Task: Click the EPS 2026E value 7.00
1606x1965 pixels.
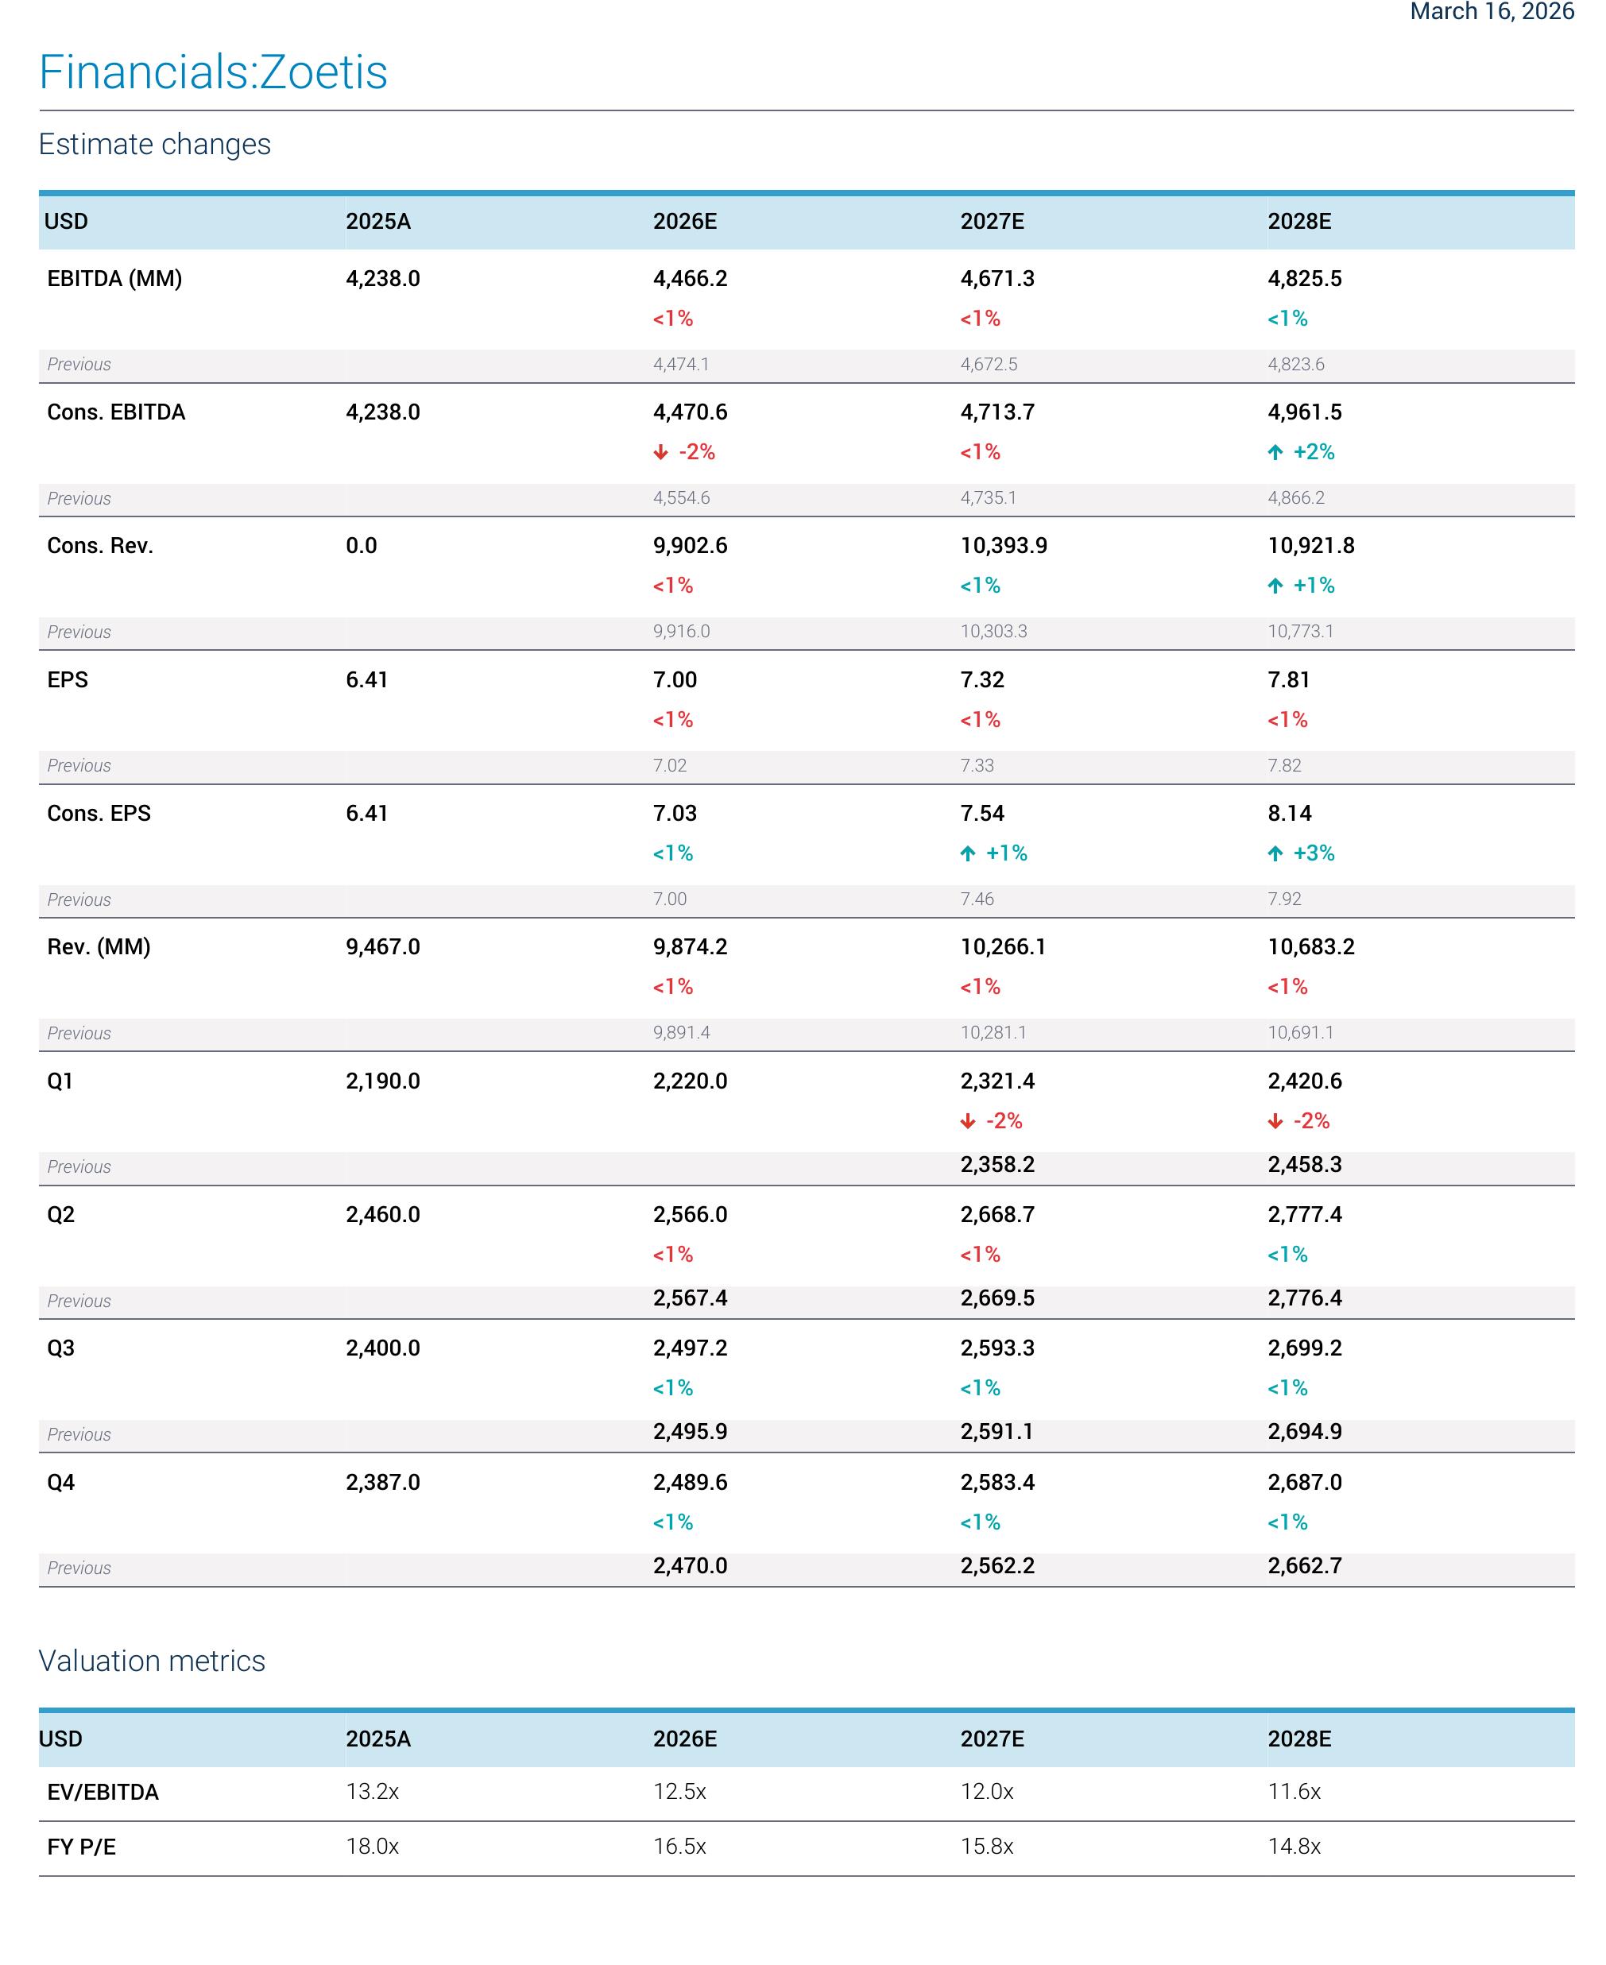Action: (675, 679)
